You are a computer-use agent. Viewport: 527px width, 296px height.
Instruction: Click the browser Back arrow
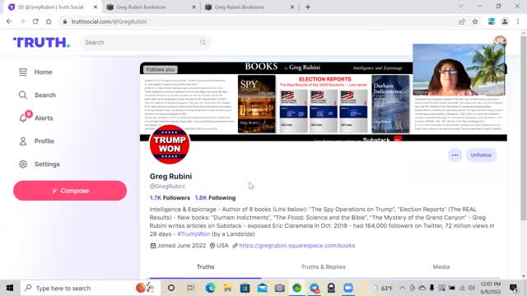coord(9,21)
